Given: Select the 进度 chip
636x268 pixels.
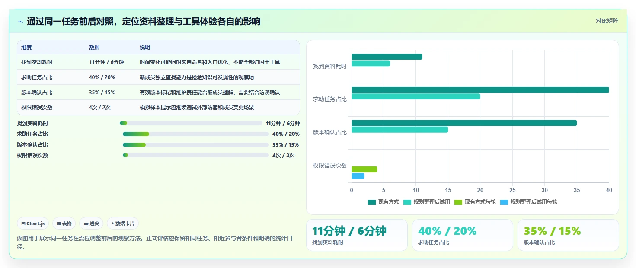Looking at the screenshot, I should click(91, 223).
